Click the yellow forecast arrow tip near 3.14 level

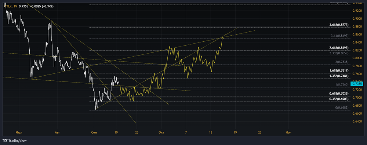[x=222, y=38]
